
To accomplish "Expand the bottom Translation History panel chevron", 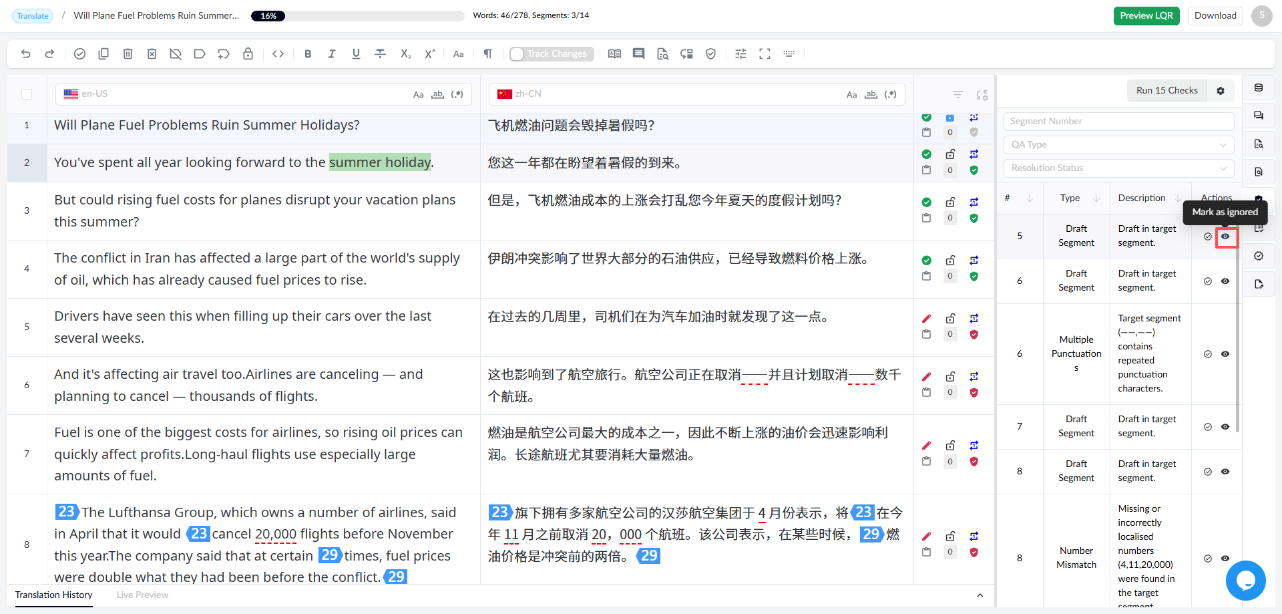I will tap(980, 595).
